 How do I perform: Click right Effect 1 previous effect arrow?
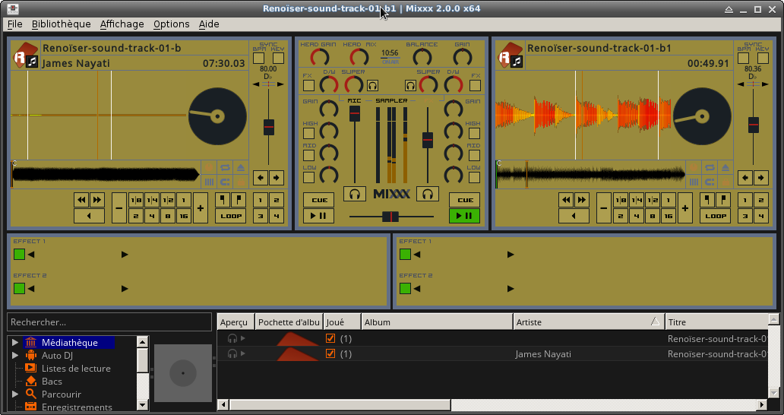click(417, 255)
